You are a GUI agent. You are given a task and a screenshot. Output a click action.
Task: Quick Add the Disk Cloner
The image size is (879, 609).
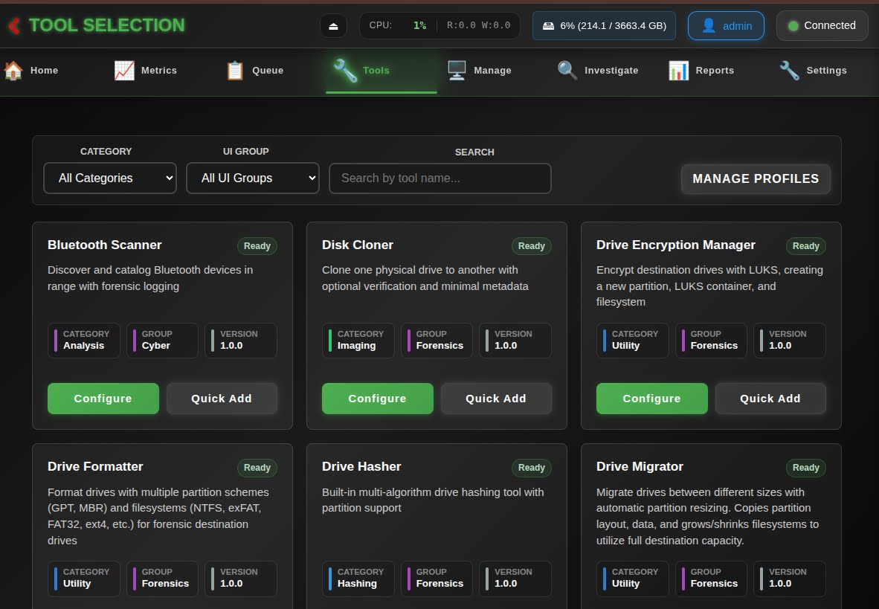click(x=496, y=399)
